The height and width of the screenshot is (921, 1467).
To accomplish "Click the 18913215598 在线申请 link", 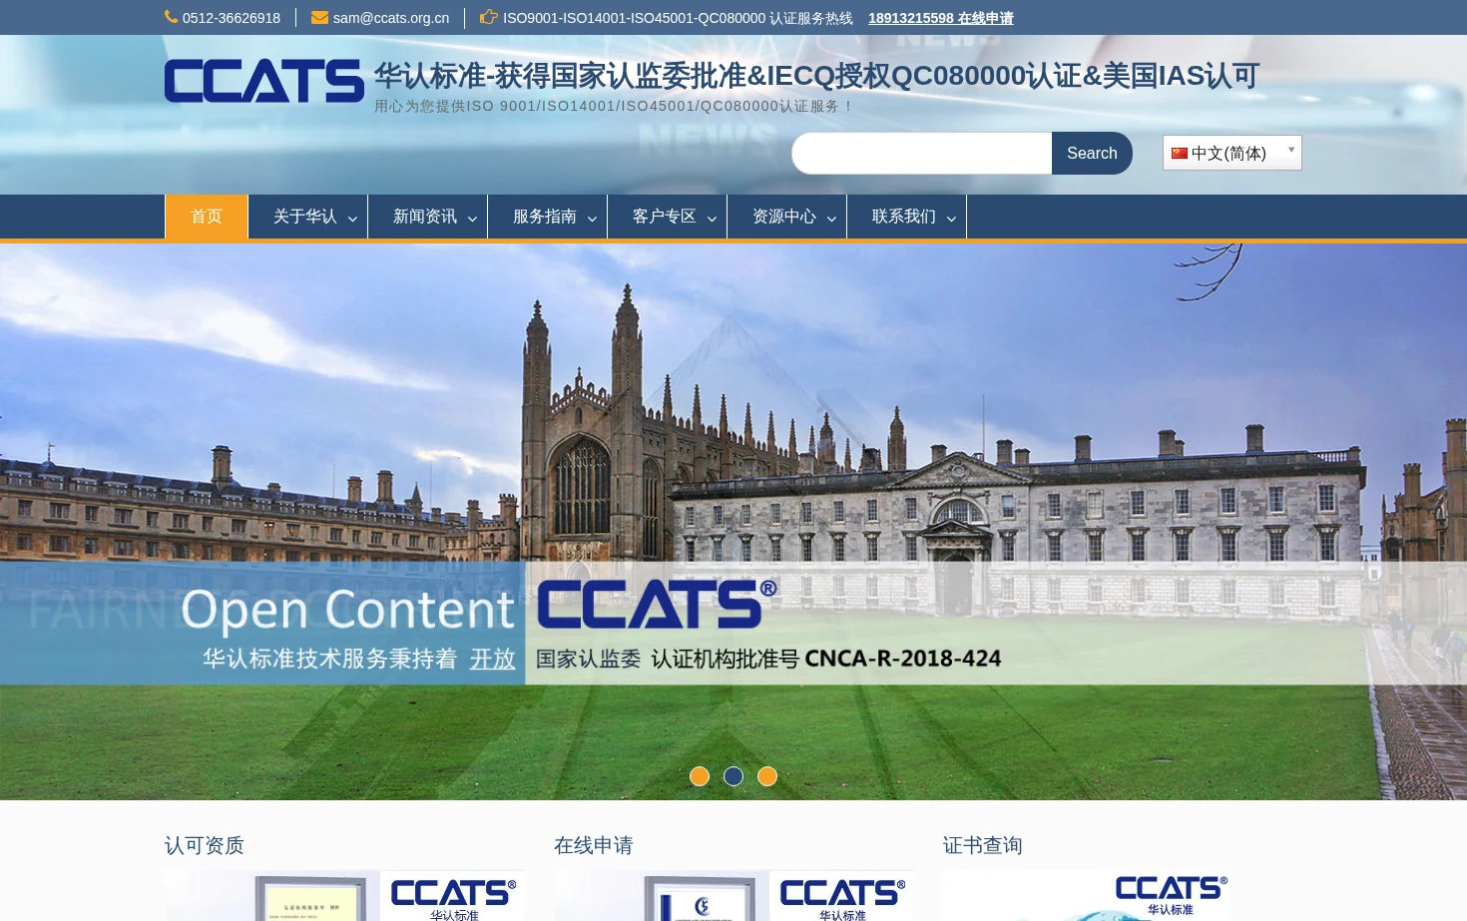I will click(x=941, y=18).
